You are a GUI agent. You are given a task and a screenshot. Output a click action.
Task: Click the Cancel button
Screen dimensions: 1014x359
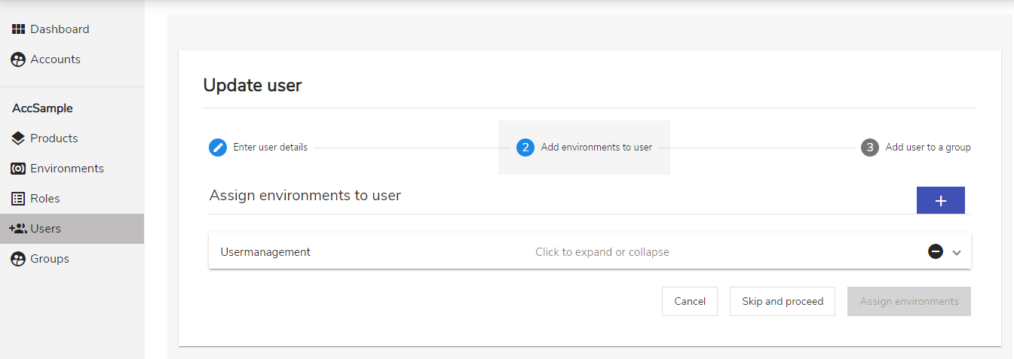pos(690,301)
